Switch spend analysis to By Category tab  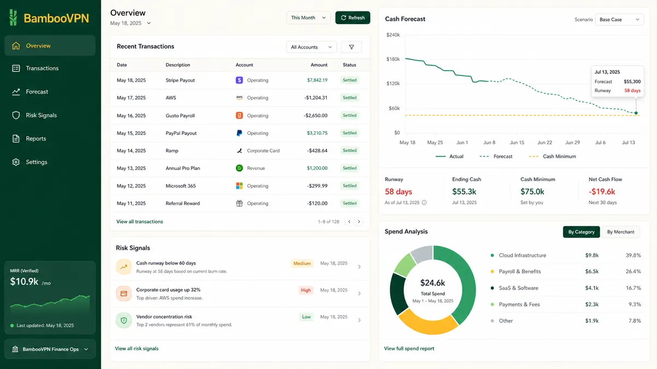tap(581, 232)
